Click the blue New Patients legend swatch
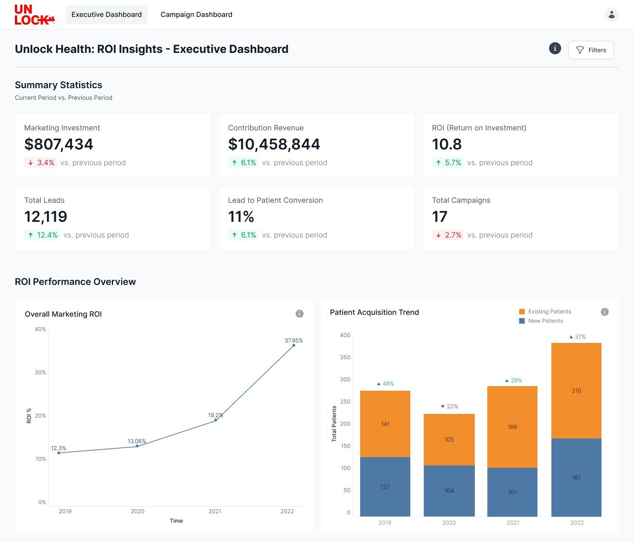 [522, 321]
